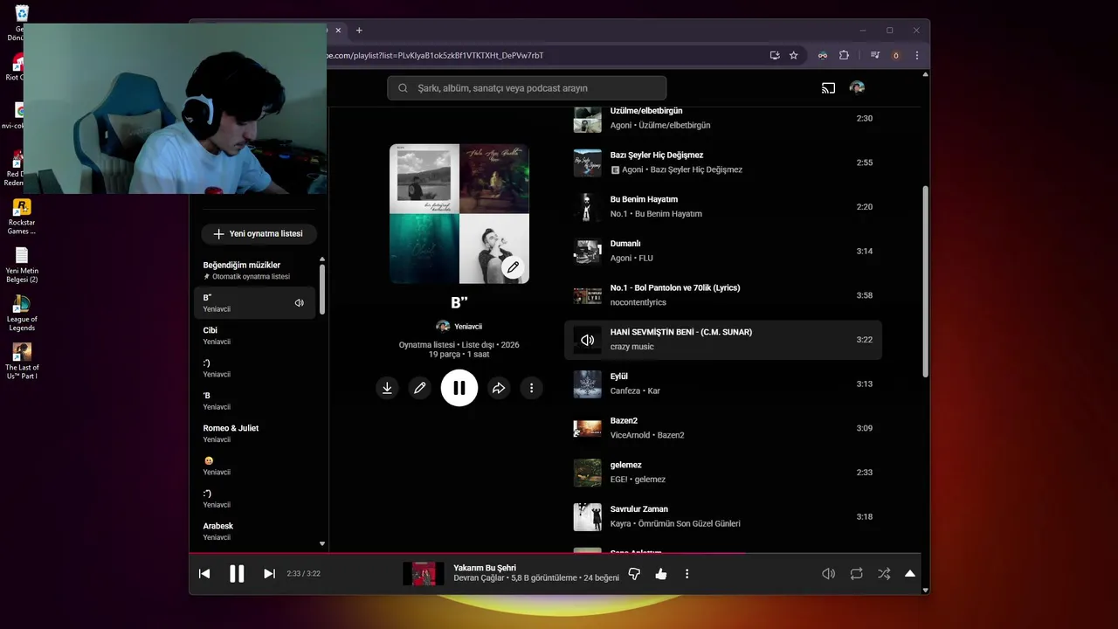Click HANİ SEVMİŞTİN BENİ song thumbnail
Viewport: 1118px width, 629px height.
pyautogui.click(x=587, y=340)
